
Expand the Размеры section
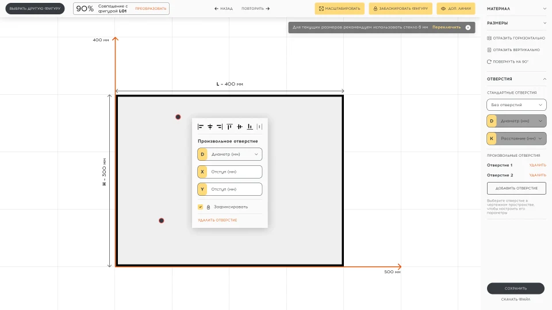click(x=516, y=23)
